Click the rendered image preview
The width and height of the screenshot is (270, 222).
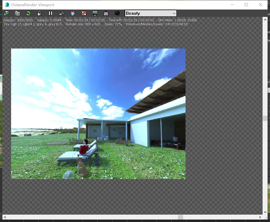[x=98, y=114]
